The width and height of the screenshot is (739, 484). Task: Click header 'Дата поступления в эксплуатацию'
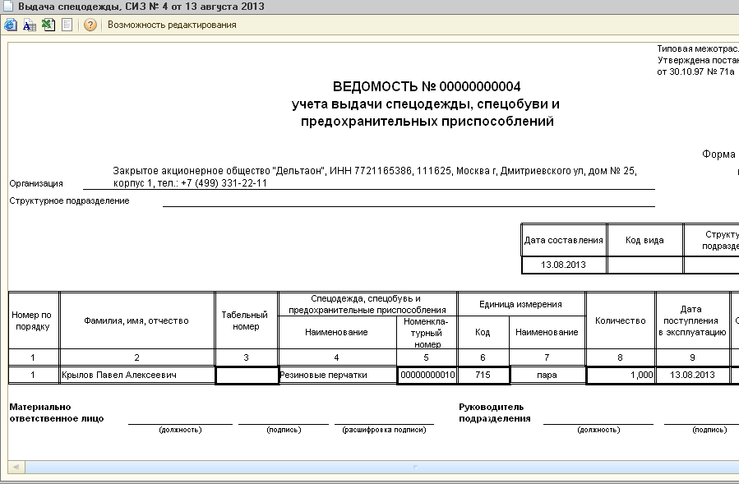(692, 320)
